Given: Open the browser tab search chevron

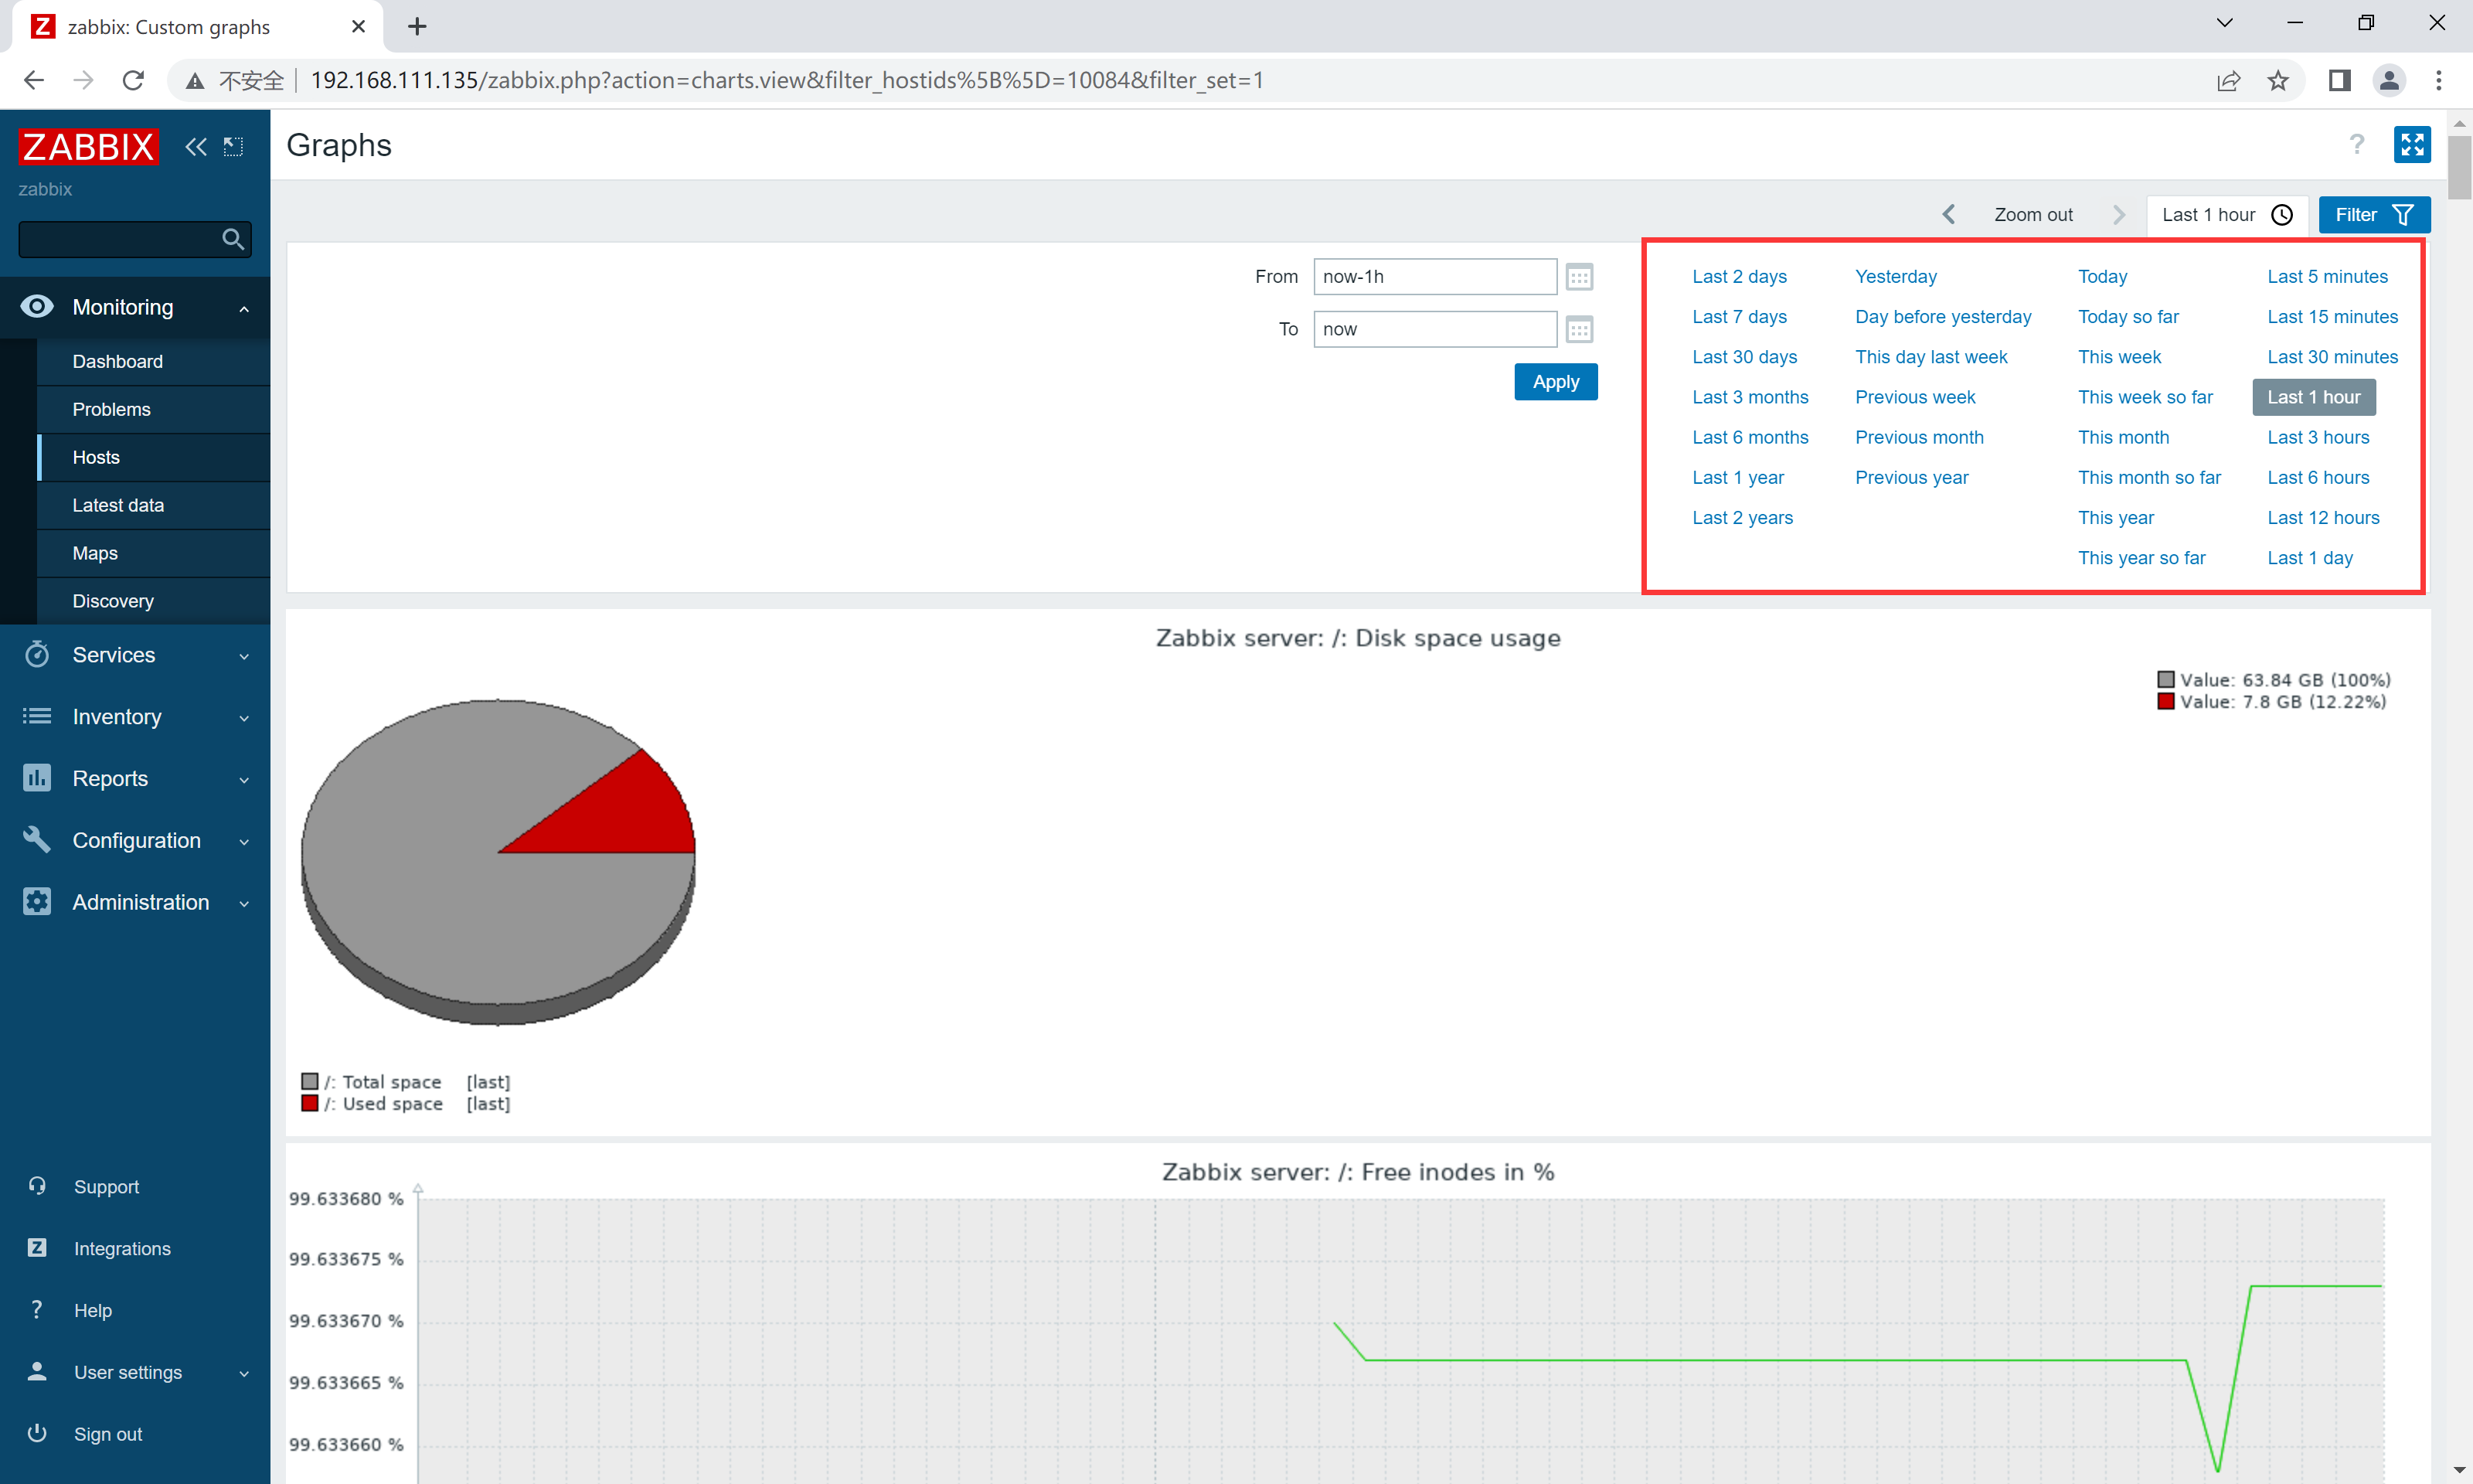Looking at the screenshot, I should (2224, 23).
